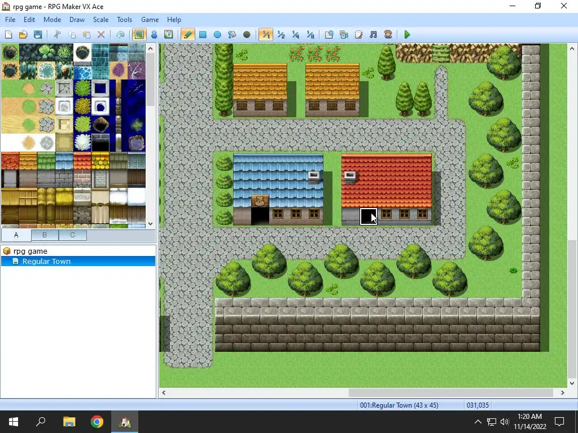Image resolution: width=578 pixels, height=433 pixels.
Task: Select the Pencil draw tool
Action: click(x=187, y=34)
